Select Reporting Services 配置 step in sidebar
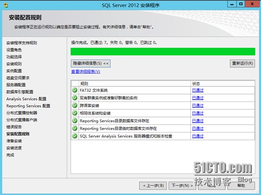Screen dimensions: 261x195 (28, 106)
